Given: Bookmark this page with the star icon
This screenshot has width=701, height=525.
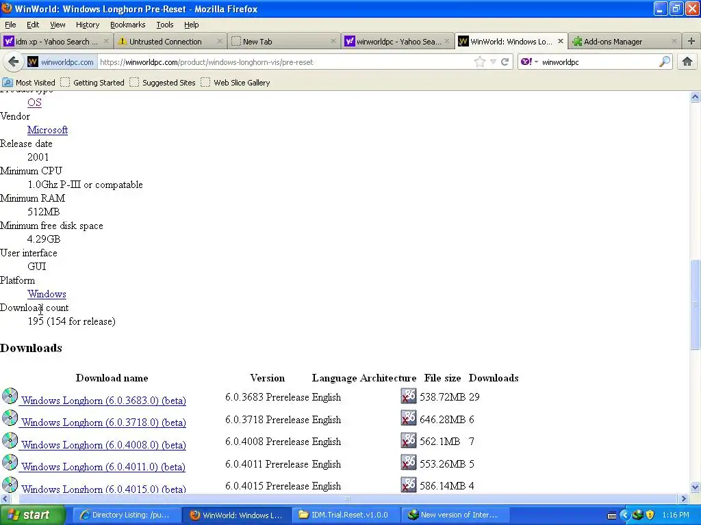Looking at the screenshot, I should (x=480, y=62).
